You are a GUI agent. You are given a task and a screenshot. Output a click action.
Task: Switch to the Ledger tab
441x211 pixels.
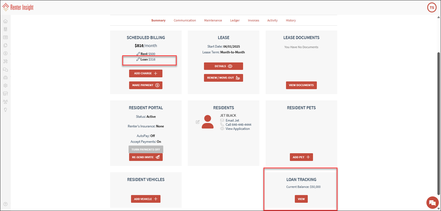235,20
